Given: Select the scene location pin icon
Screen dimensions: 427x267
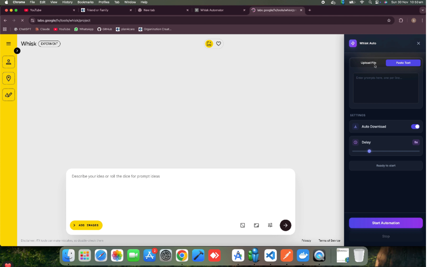Looking at the screenshot, I should click(8, 78).
